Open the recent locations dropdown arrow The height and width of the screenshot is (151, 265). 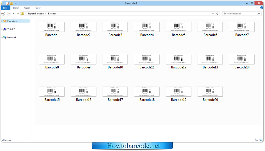(13, 14)
